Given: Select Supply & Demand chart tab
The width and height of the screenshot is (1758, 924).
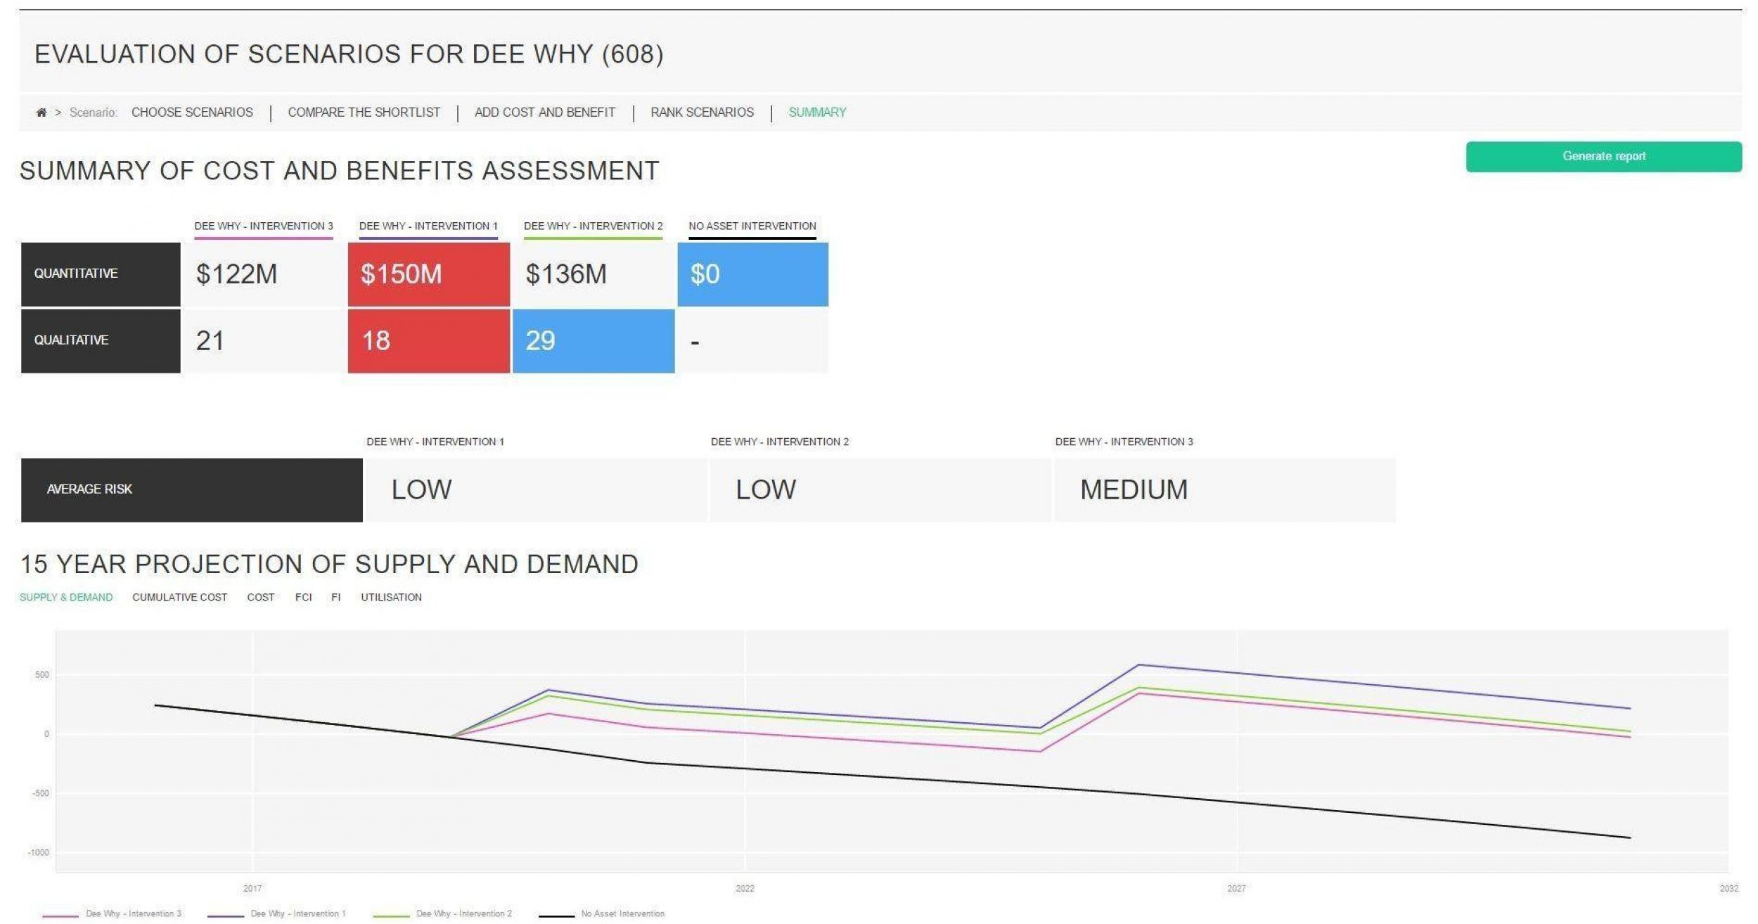Looking at the screenshot, I should pyautogui.click(x=66, y=597).
